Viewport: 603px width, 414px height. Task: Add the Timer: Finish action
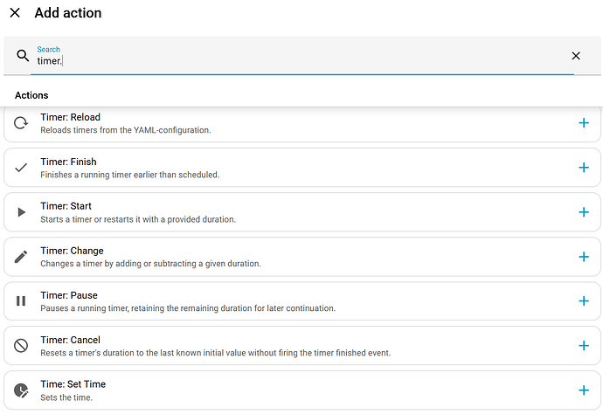click(x=584, y=168)
